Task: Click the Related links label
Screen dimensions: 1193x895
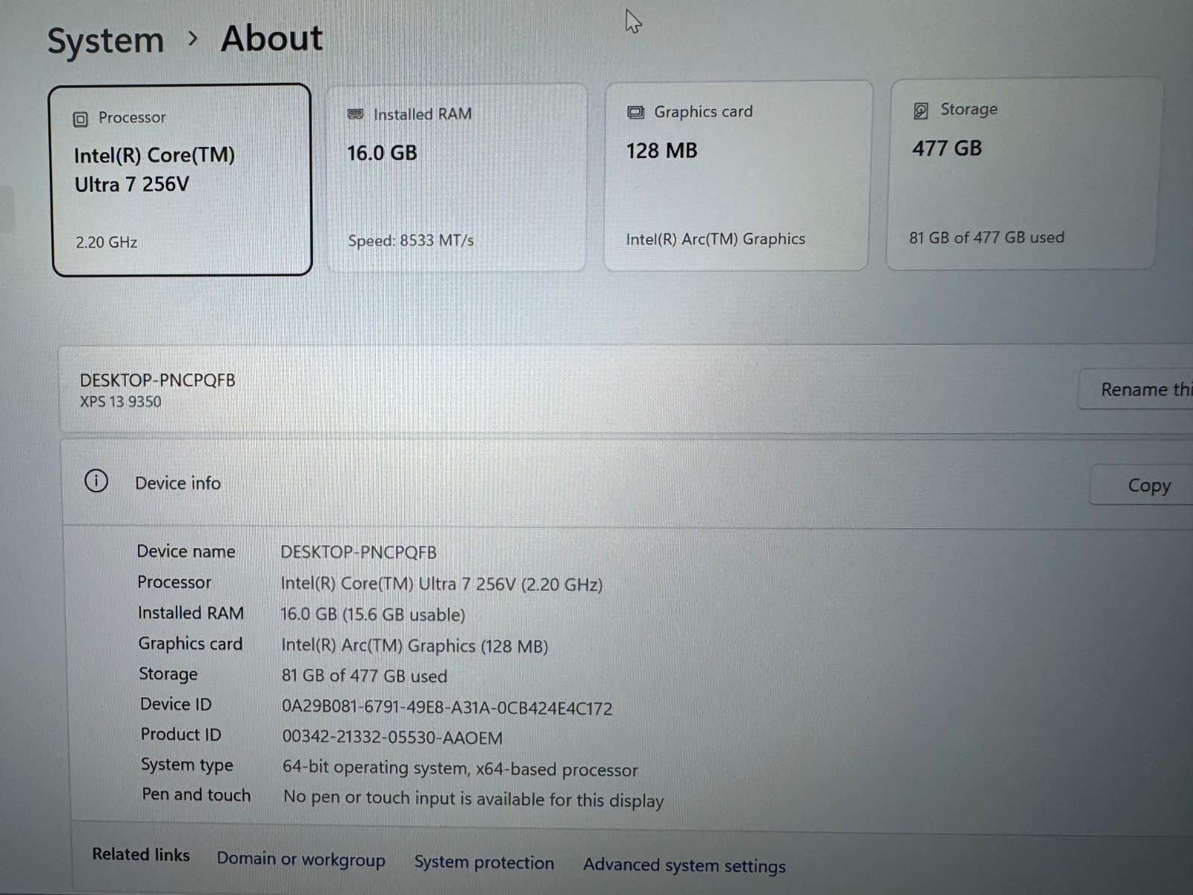Action: coord(141,855)
